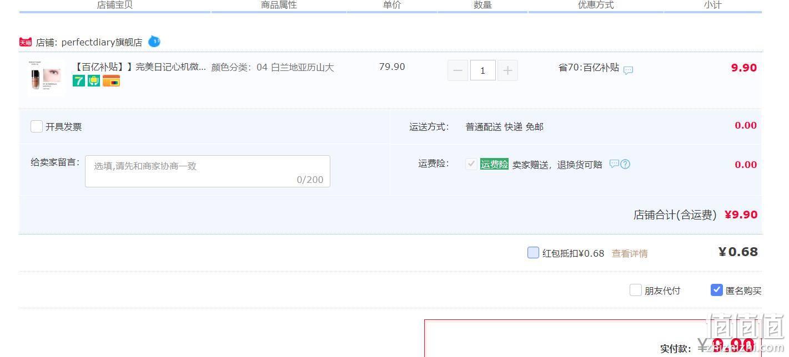Screen dimensions: 789x357
Task: Click the 卖家赠送，退换货可赔 description text
Action: (557, 165)
